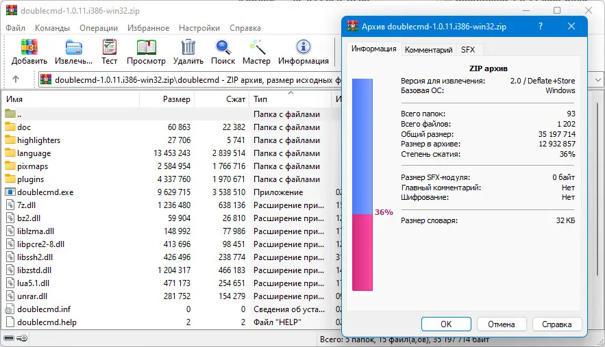Click the Добавить (Add) toolbar icon
This screenshot has width=605, height=347.
pos(29,47)
